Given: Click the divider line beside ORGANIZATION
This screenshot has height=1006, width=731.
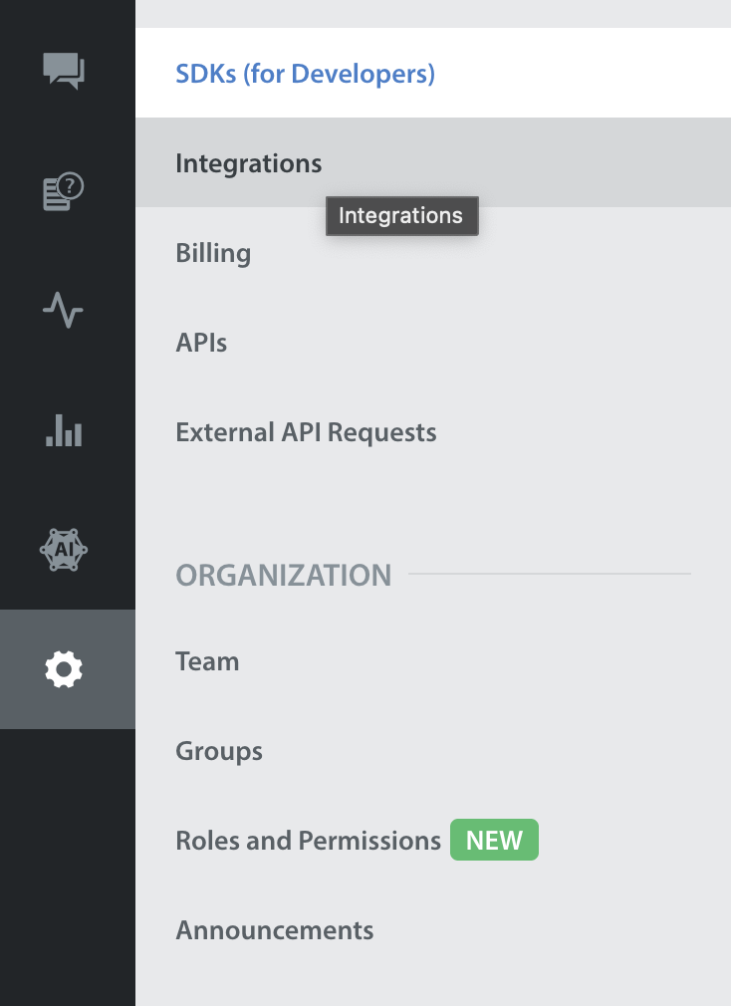Looking at the screenshot, I should pos(550,574).
